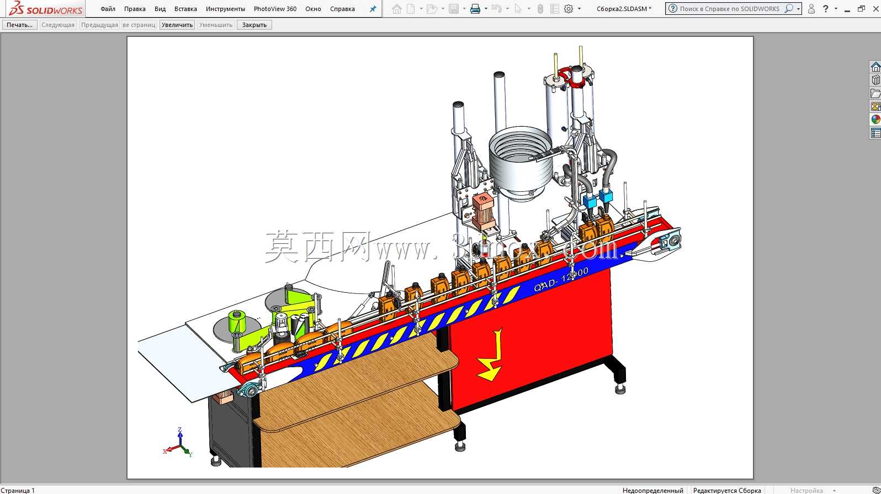Expand the help search dropdown arrow

(798, 9)
